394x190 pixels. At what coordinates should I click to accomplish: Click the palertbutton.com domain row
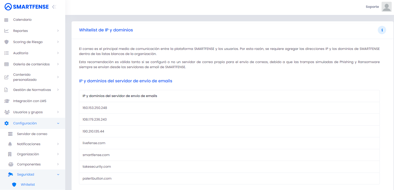pyautogui.click(x=229, y=179)
